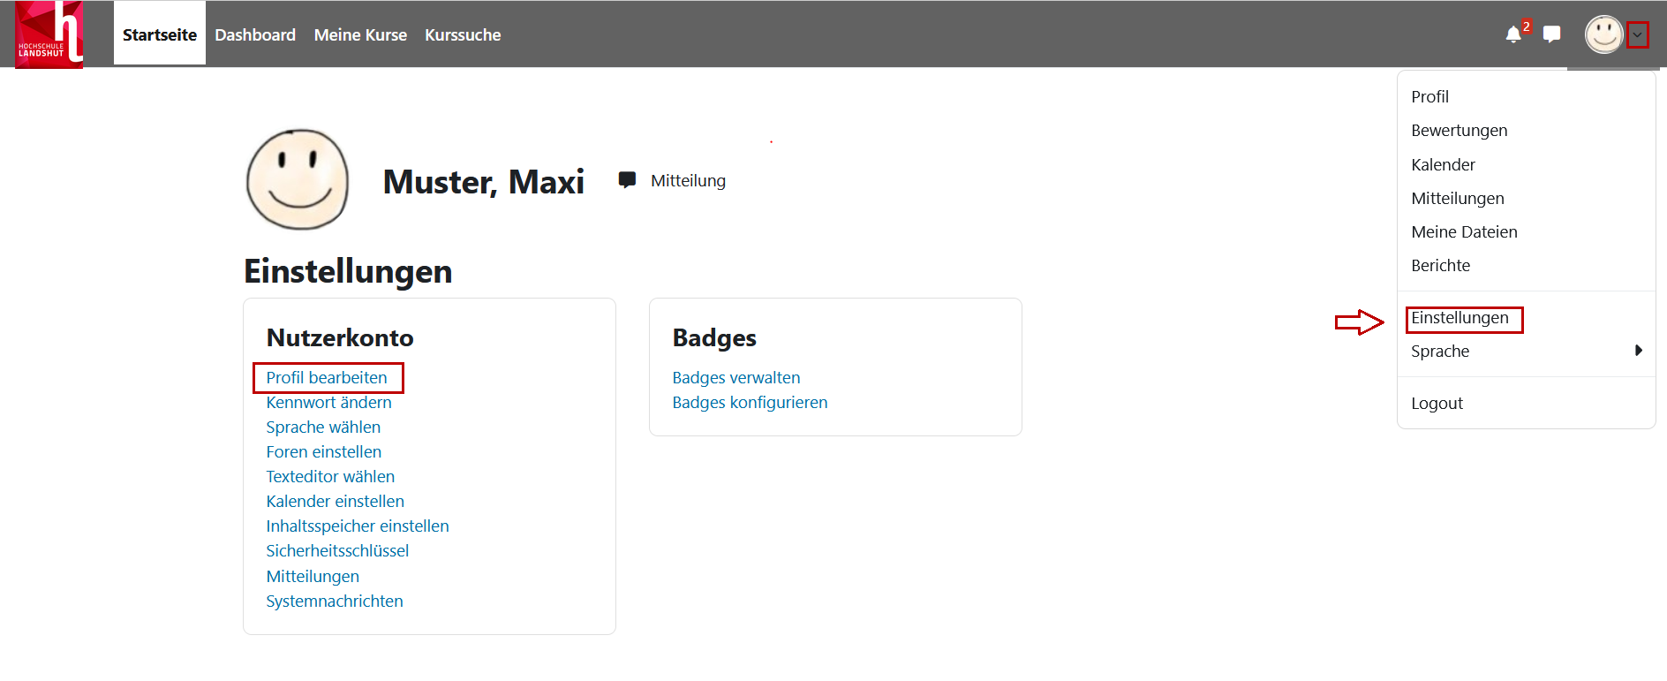The image size is (1667, 681).
Task: Click the Hochschule Landshut logo
Action: (49, 34)
